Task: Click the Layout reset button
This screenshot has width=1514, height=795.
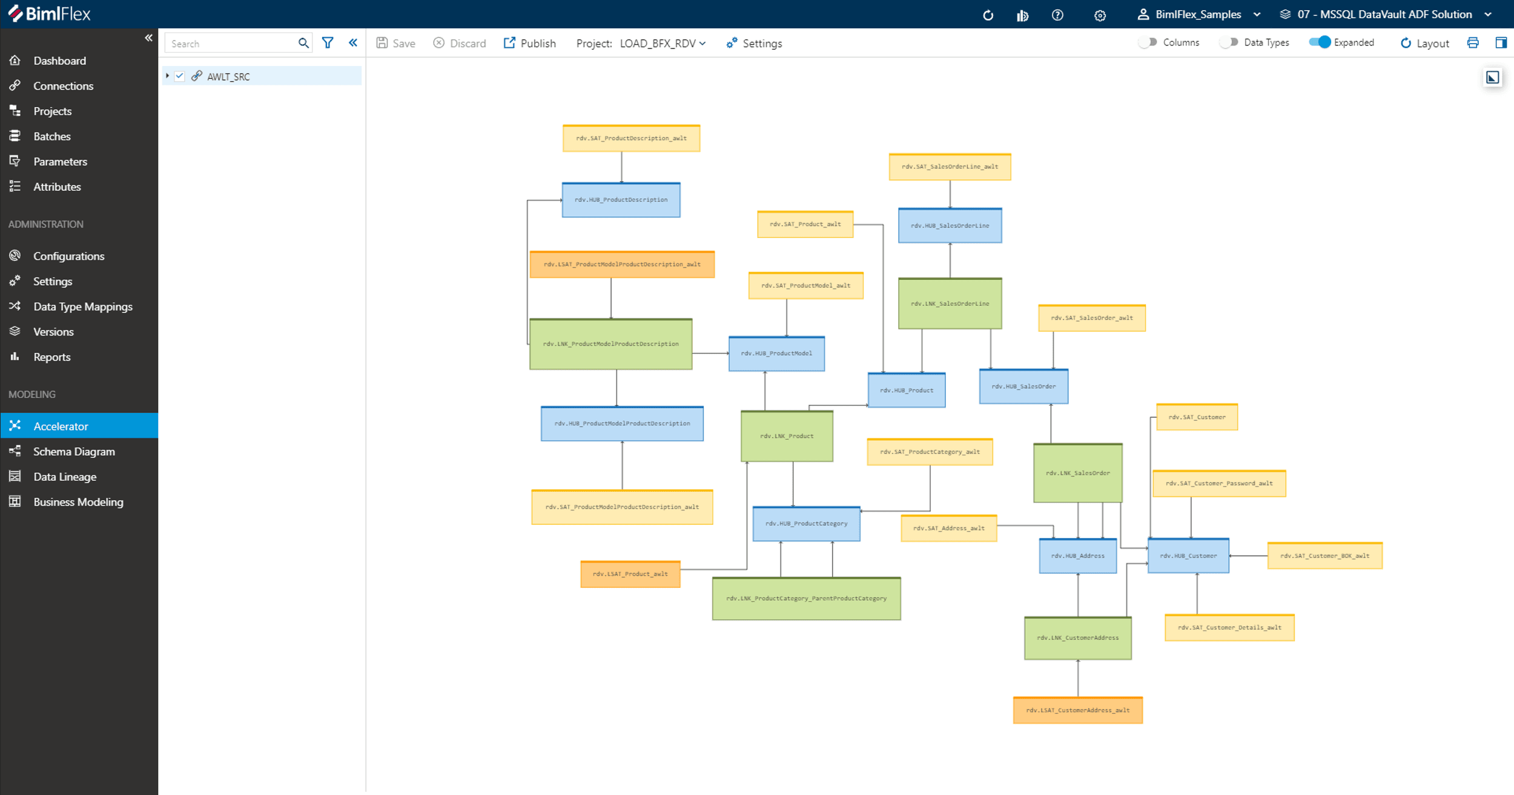Action: tap(1424, 44)
